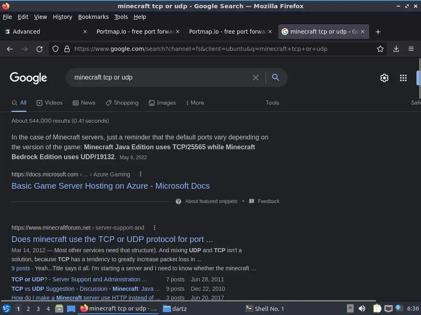
Task: Click the Feedback link under snippet
Action: tap(268, 201)
